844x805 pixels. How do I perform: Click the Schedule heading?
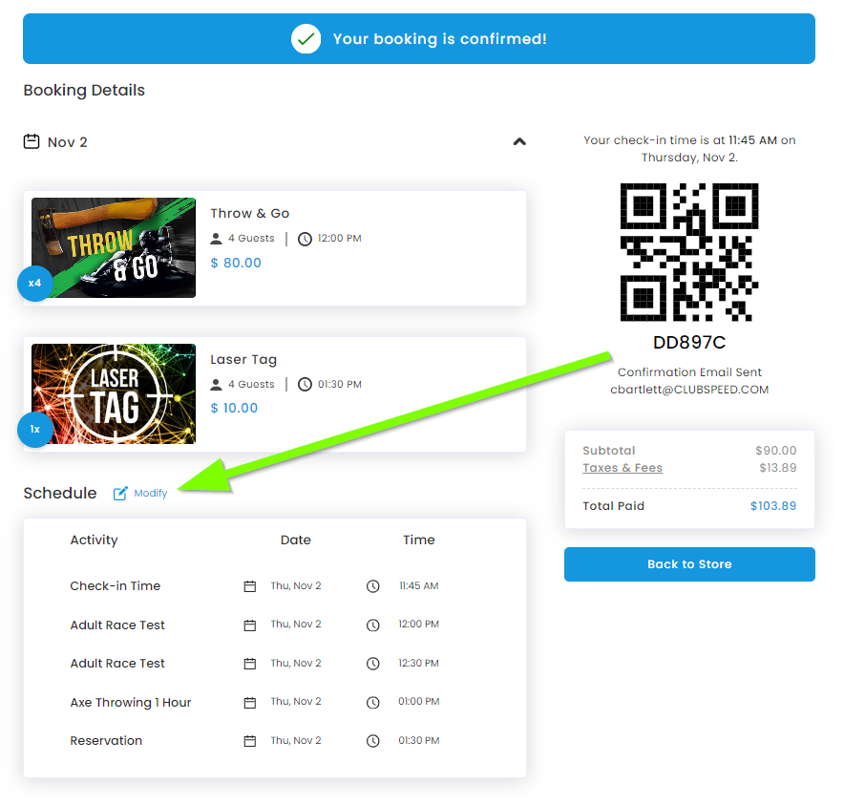click(60, 493)
